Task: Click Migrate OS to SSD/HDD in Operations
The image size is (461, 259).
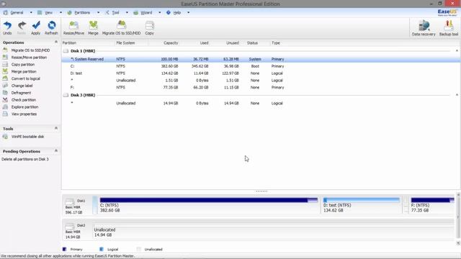Action: 30,50
